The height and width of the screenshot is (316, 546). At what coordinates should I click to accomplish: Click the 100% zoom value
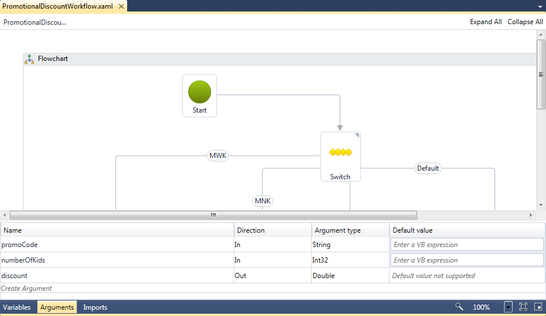tap(481, 307)
